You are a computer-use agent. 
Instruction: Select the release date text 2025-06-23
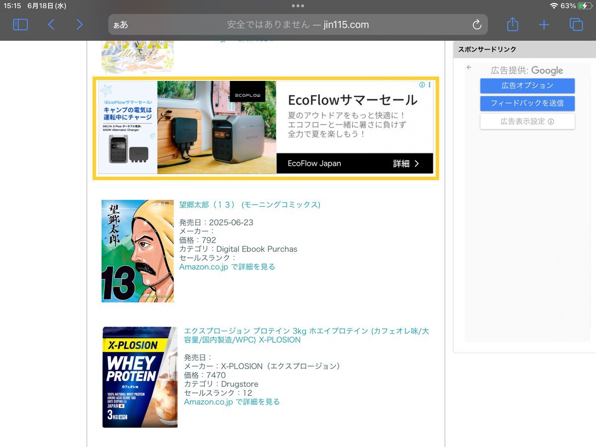[x=231, y=222]
